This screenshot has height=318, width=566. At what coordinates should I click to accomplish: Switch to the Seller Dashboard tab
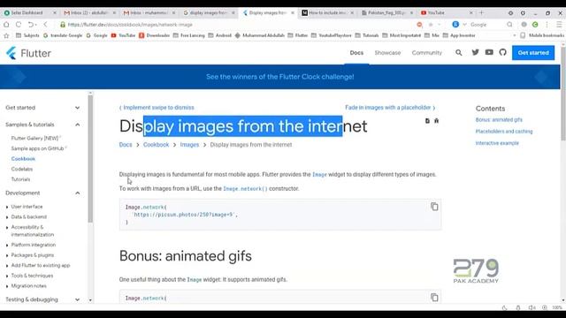click(x=29, y=12)
